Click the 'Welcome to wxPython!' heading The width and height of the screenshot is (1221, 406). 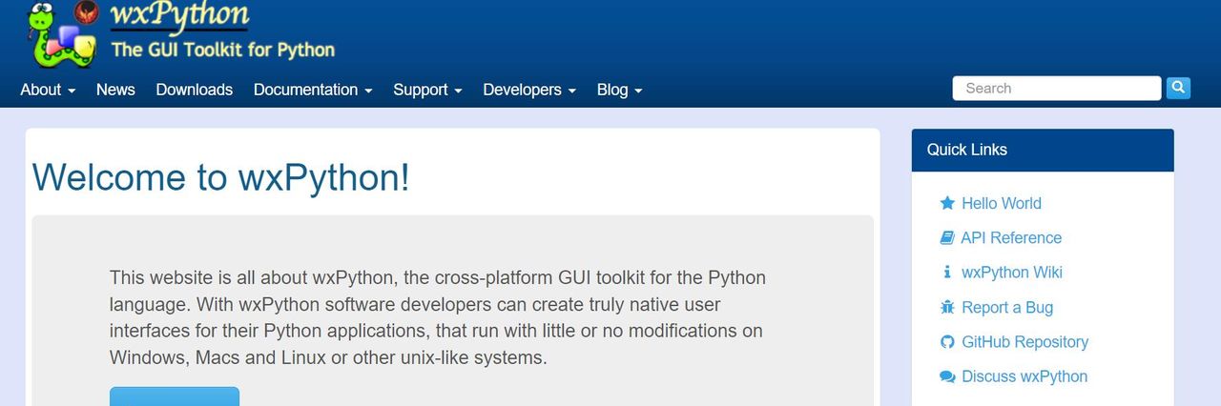(x=221, y=177)
